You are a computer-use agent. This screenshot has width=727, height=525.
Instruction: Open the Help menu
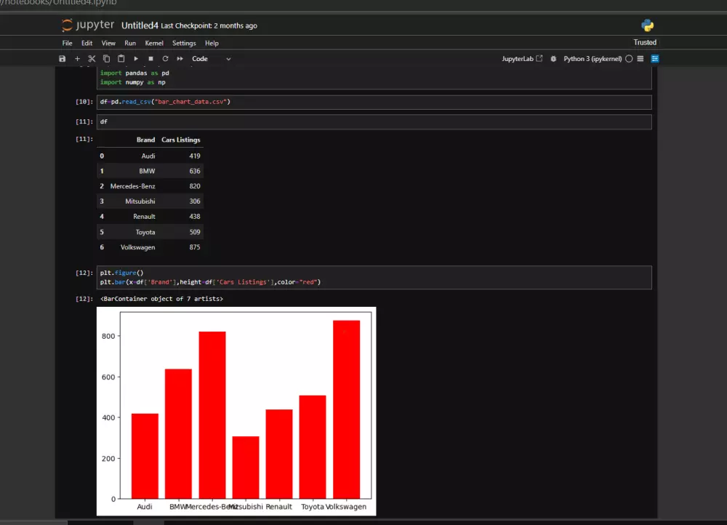point(212,43)
